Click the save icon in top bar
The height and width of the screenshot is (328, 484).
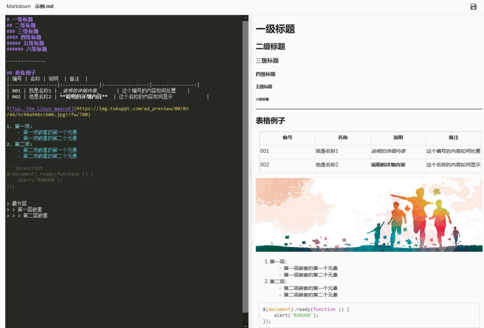point(473,7)
